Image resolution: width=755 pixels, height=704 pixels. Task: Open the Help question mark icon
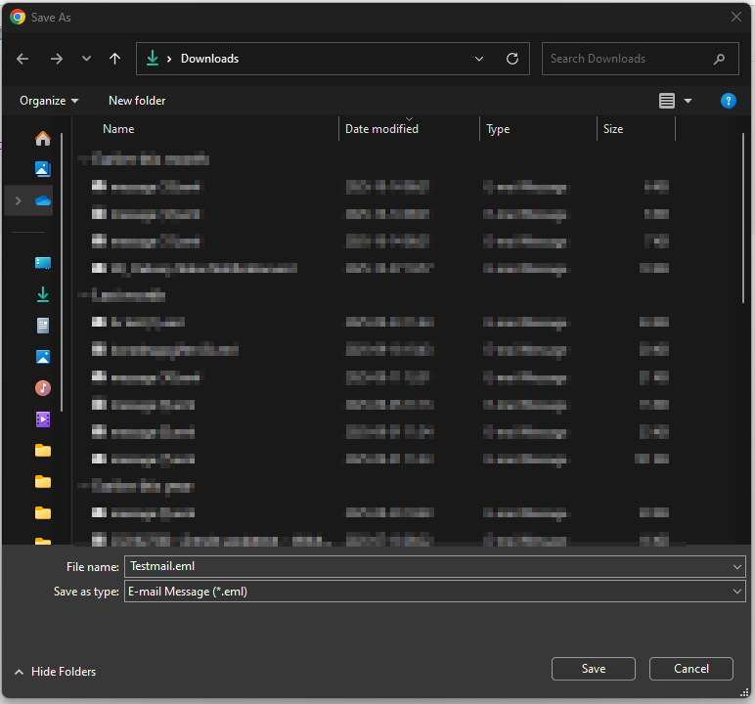coord(728,101)
